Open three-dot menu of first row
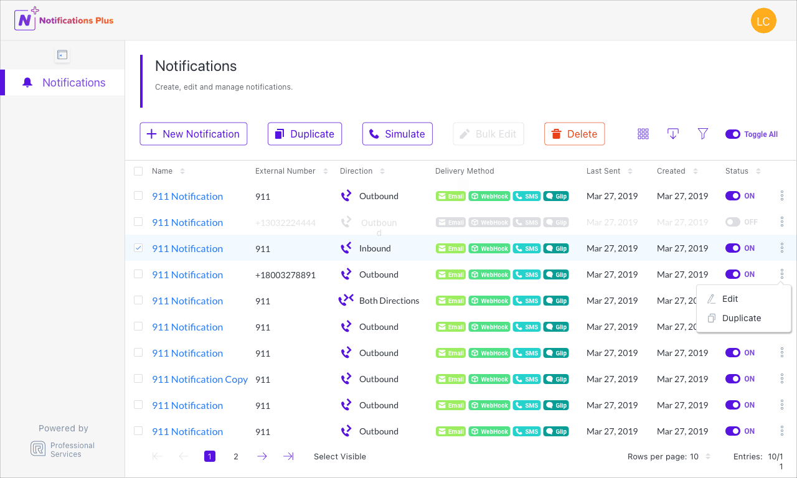 coord(782,196)
